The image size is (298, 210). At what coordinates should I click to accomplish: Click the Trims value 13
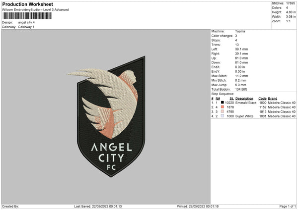click(237, 45)
